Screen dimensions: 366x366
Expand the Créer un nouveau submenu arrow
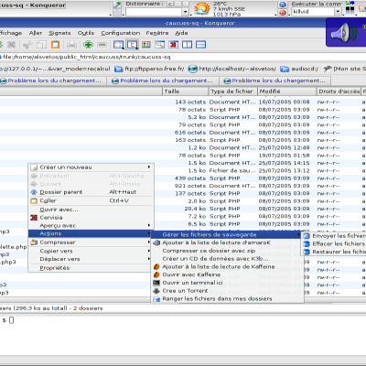click(x=149, y=167)
